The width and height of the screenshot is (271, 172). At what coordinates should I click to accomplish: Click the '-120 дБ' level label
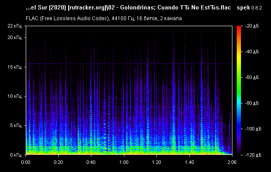click(x=253, y=155)
